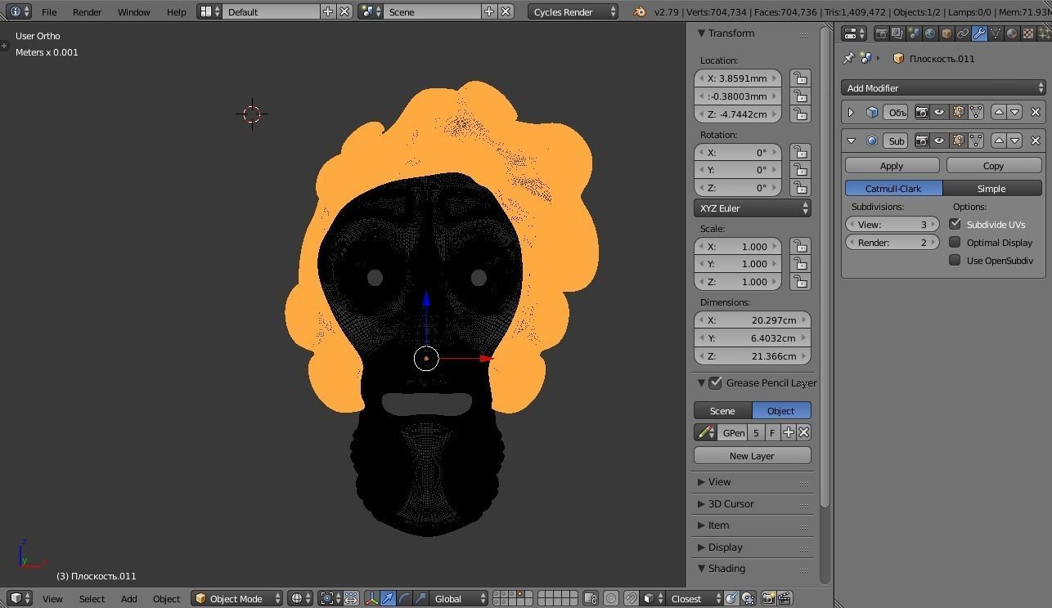The height and width of the screenshot is (608, 1052).
Task: Click the Location Z value field
Action: click(738, 114)
